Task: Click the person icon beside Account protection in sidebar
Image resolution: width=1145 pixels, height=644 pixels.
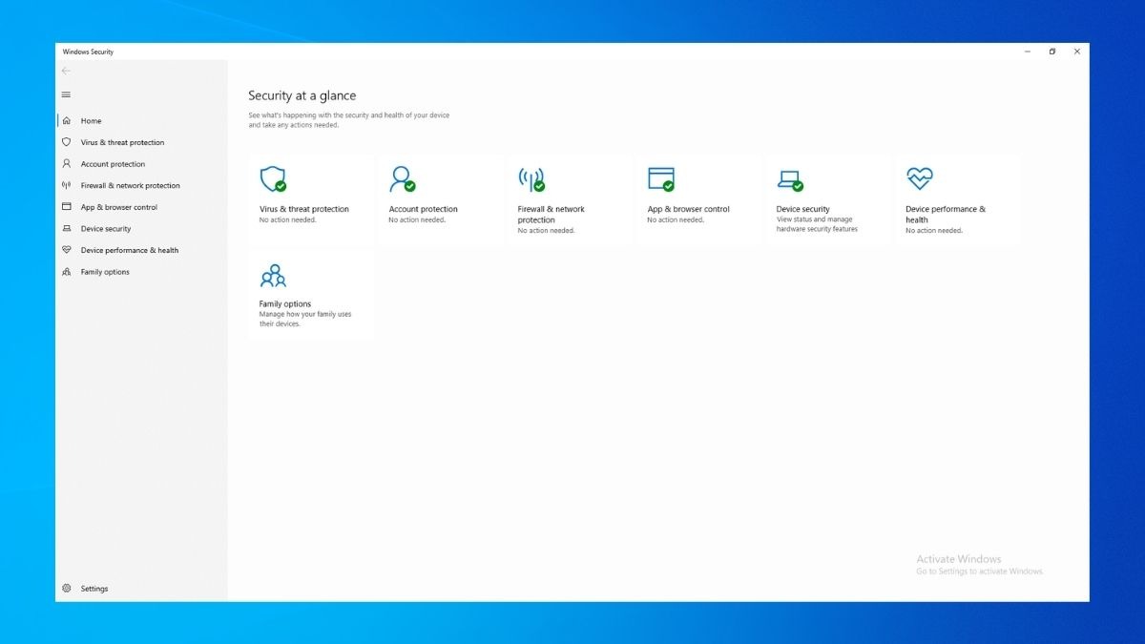Action: coord(66,164)
